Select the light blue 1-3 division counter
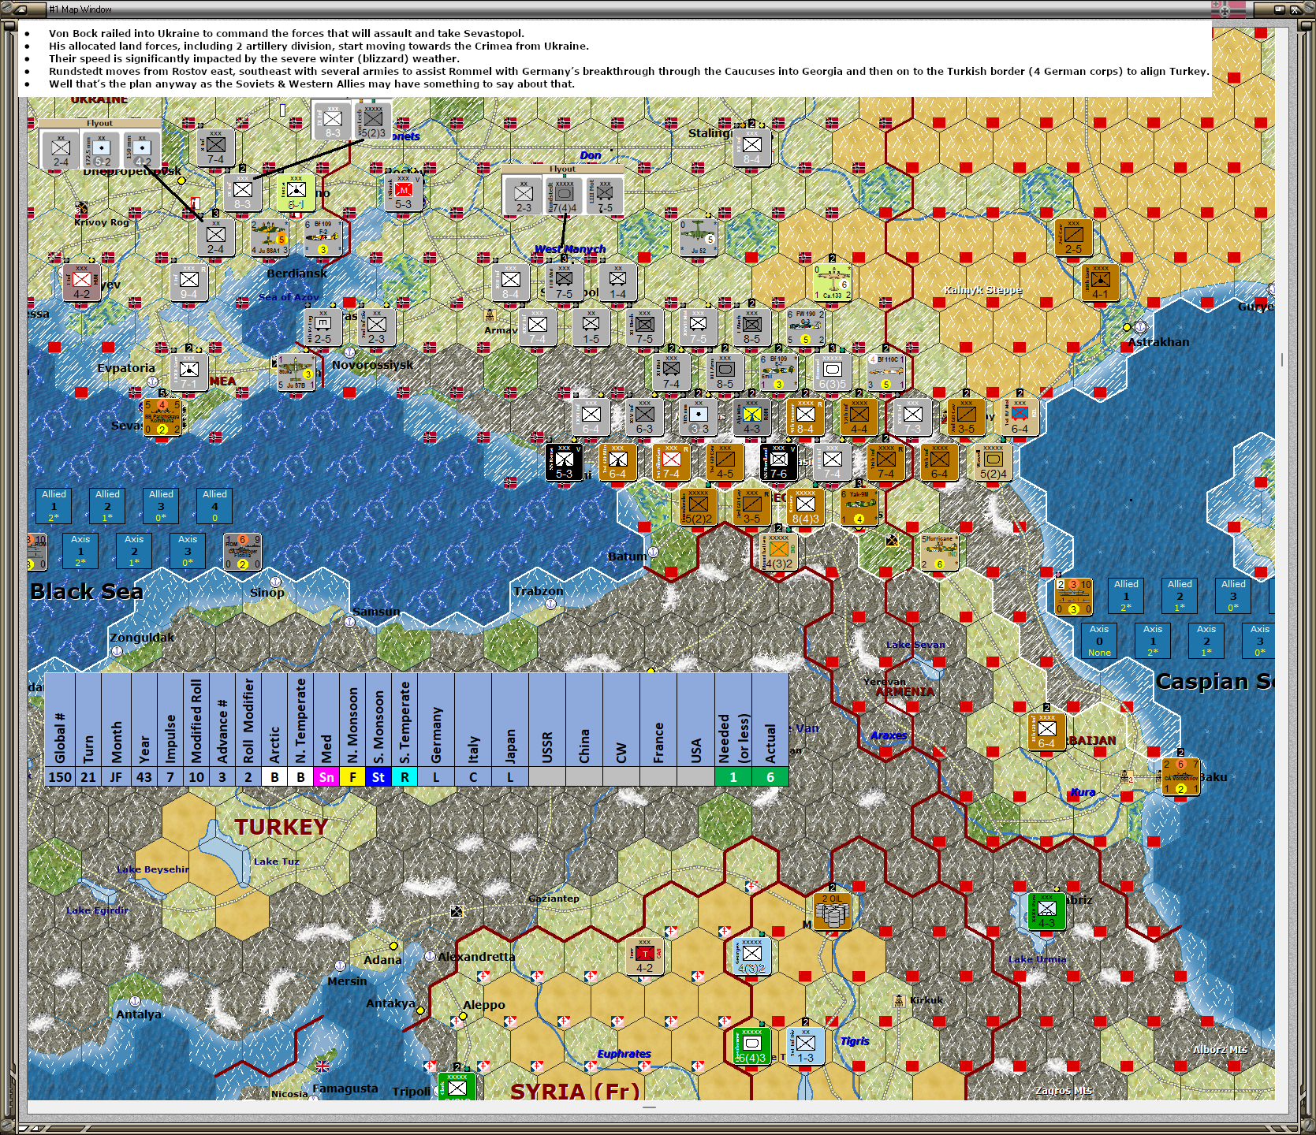Image resolution: width=1316 pixels, height=1135 pixels. pyautogui.click(x=805, y=1046)
